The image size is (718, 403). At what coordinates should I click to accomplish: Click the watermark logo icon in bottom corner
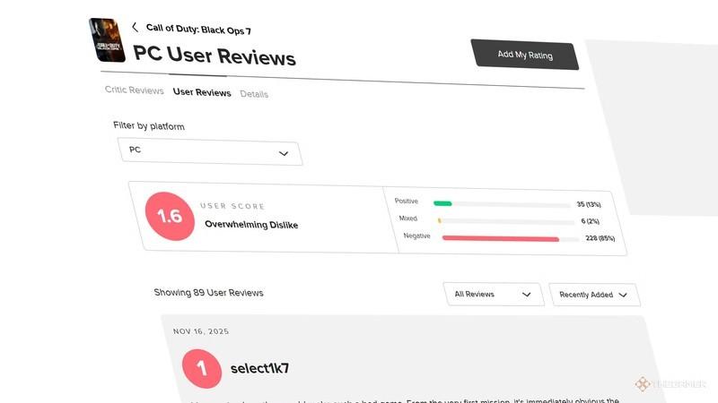pyautogui.click(x=643, y=384)
